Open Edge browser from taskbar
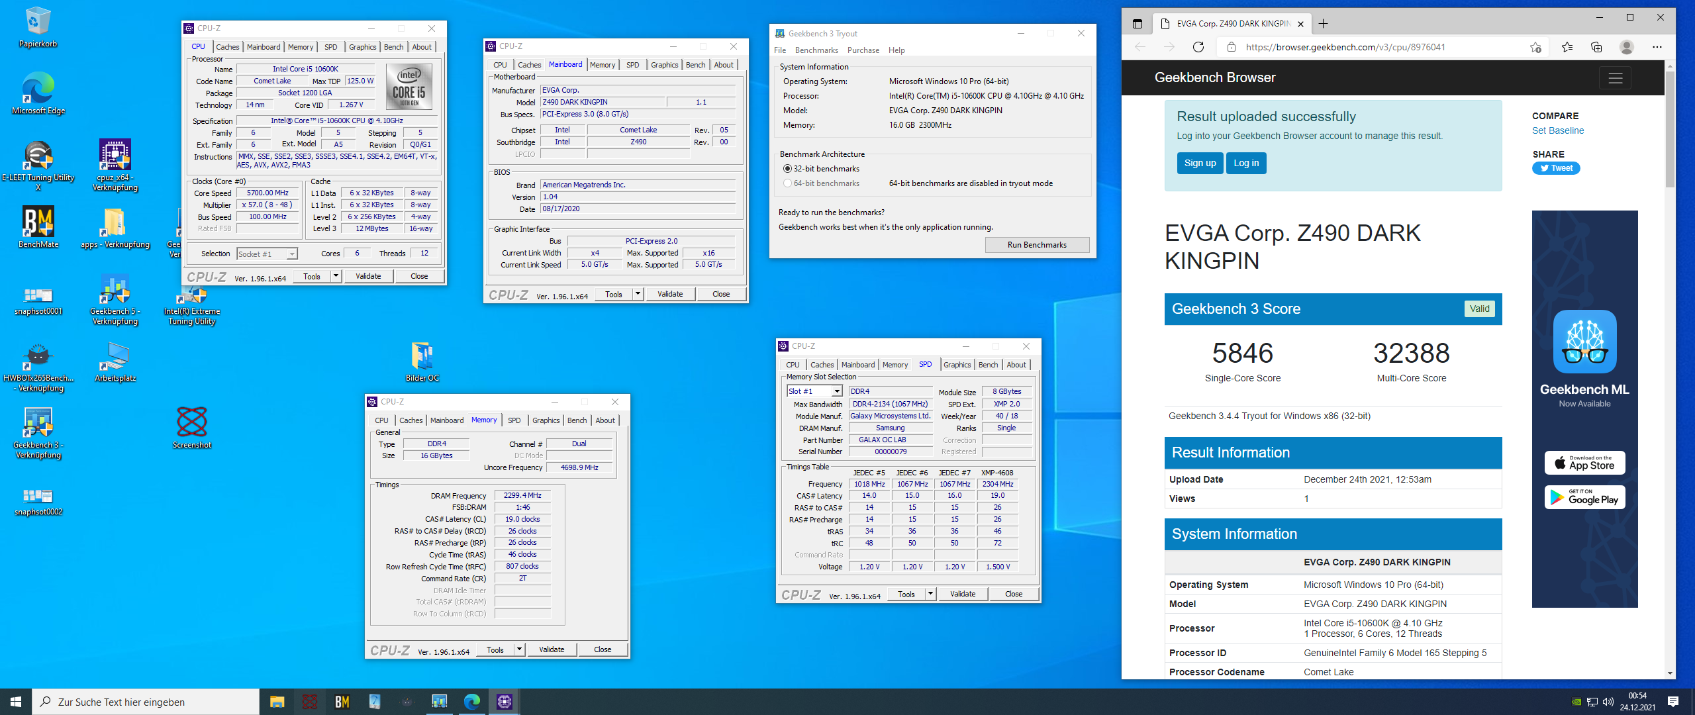 pyautogui.click(x=471, y=702)
